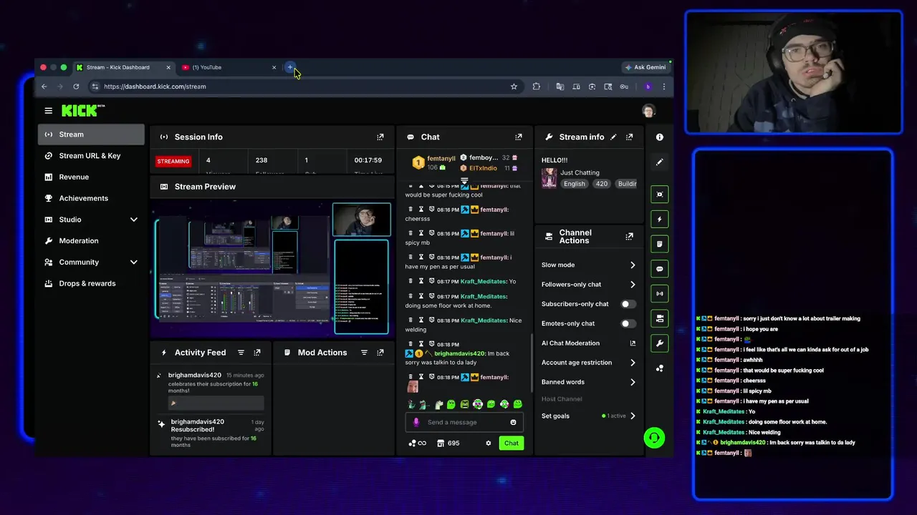Click the Kick logo
The image size is (917, 515).
(82, 111)
